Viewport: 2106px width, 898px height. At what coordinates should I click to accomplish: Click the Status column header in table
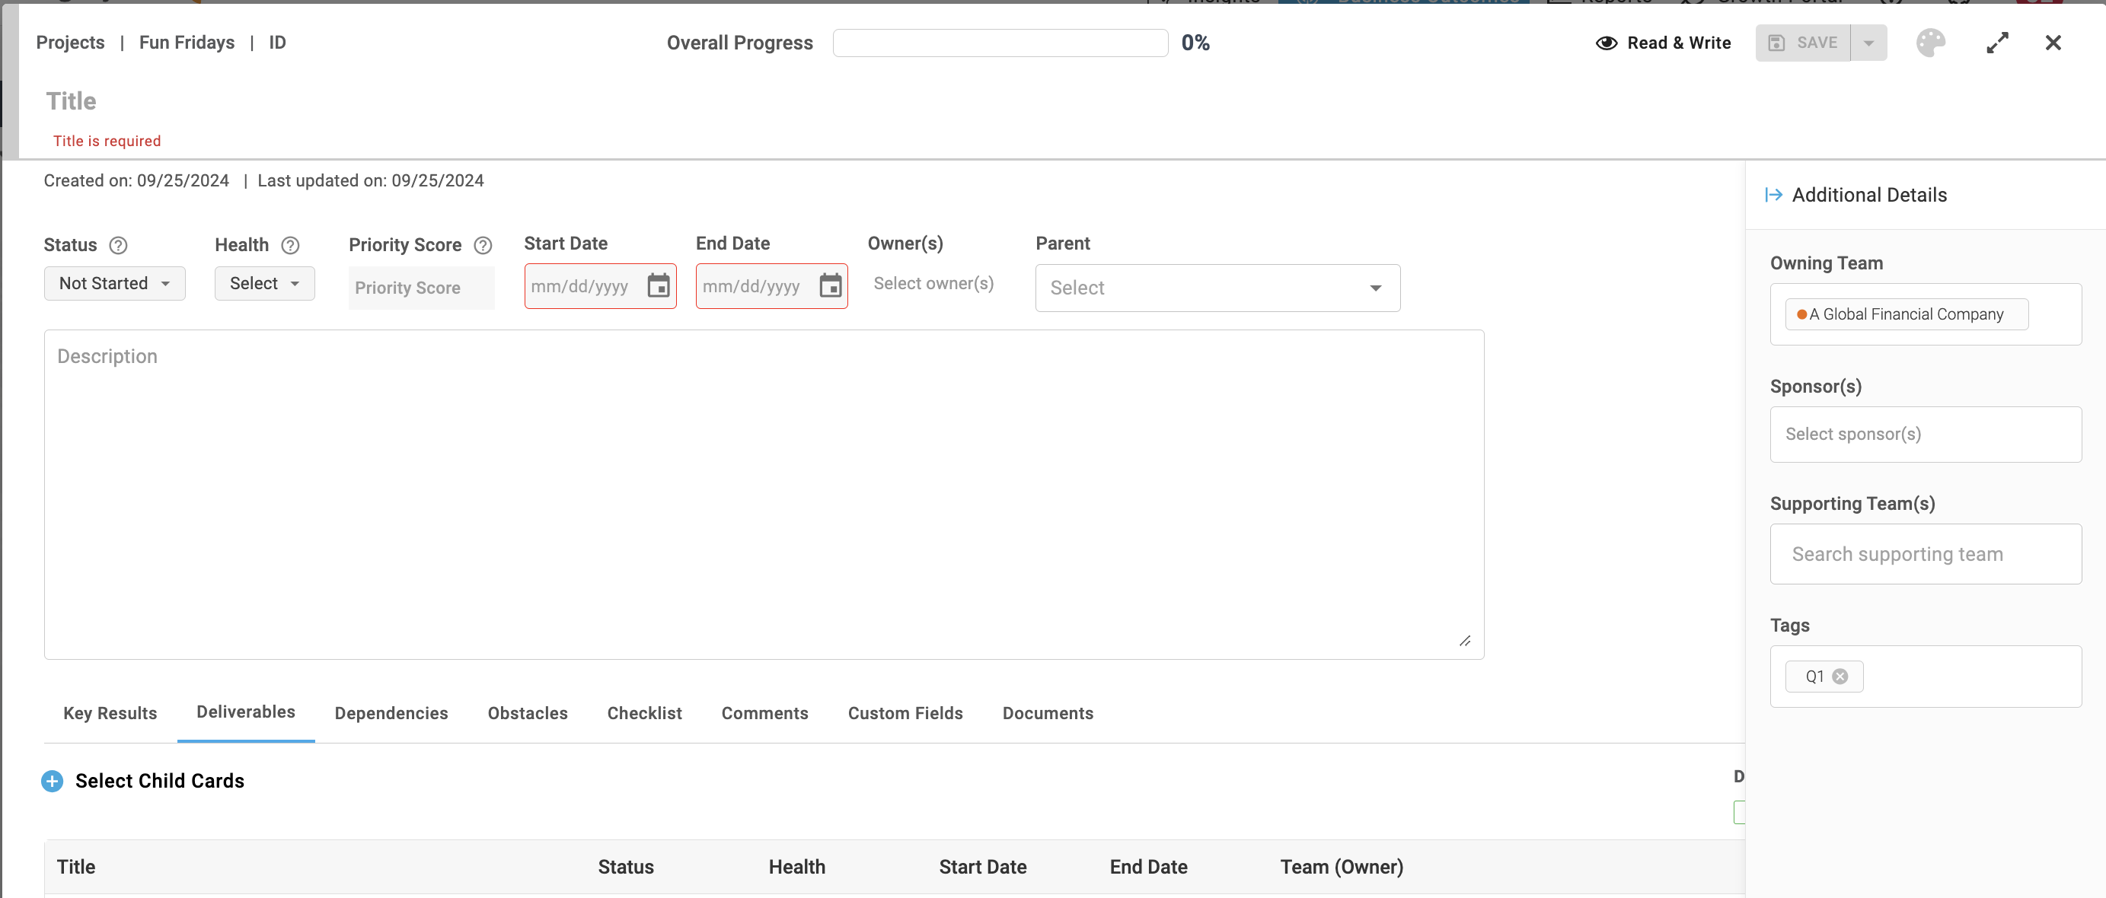625,866
